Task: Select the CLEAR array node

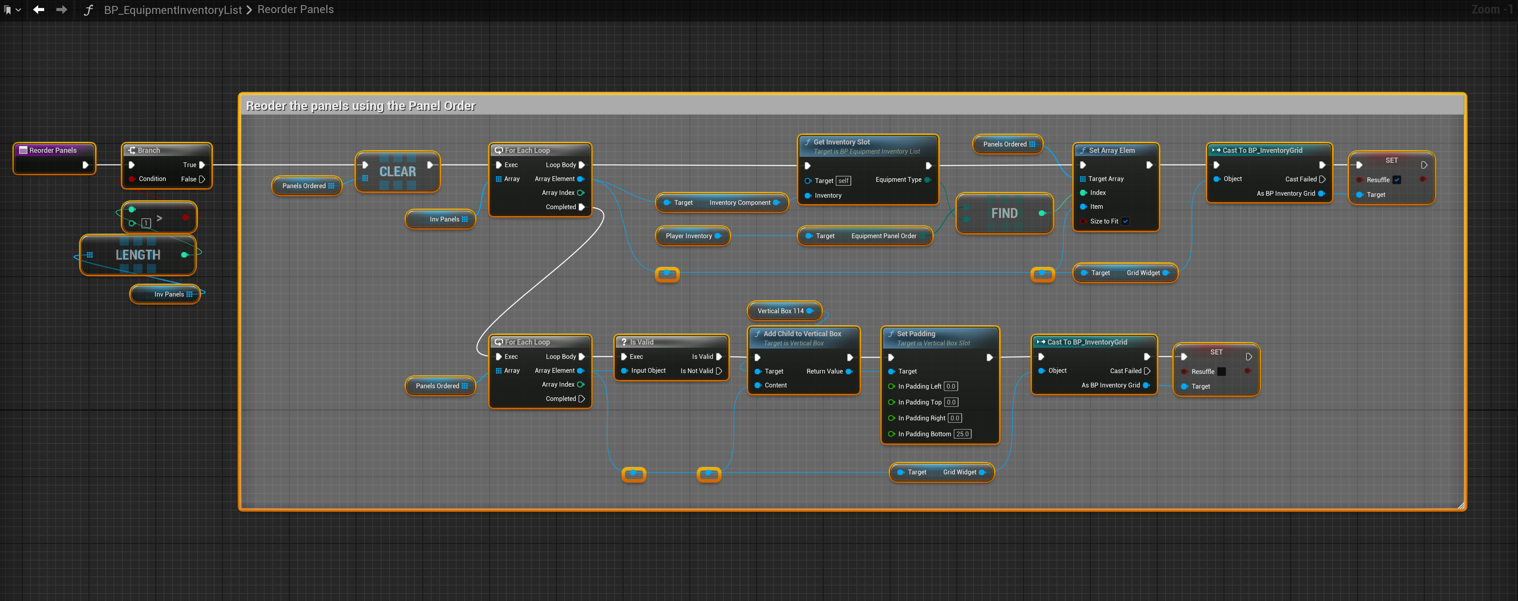Action: pos(397,172)
